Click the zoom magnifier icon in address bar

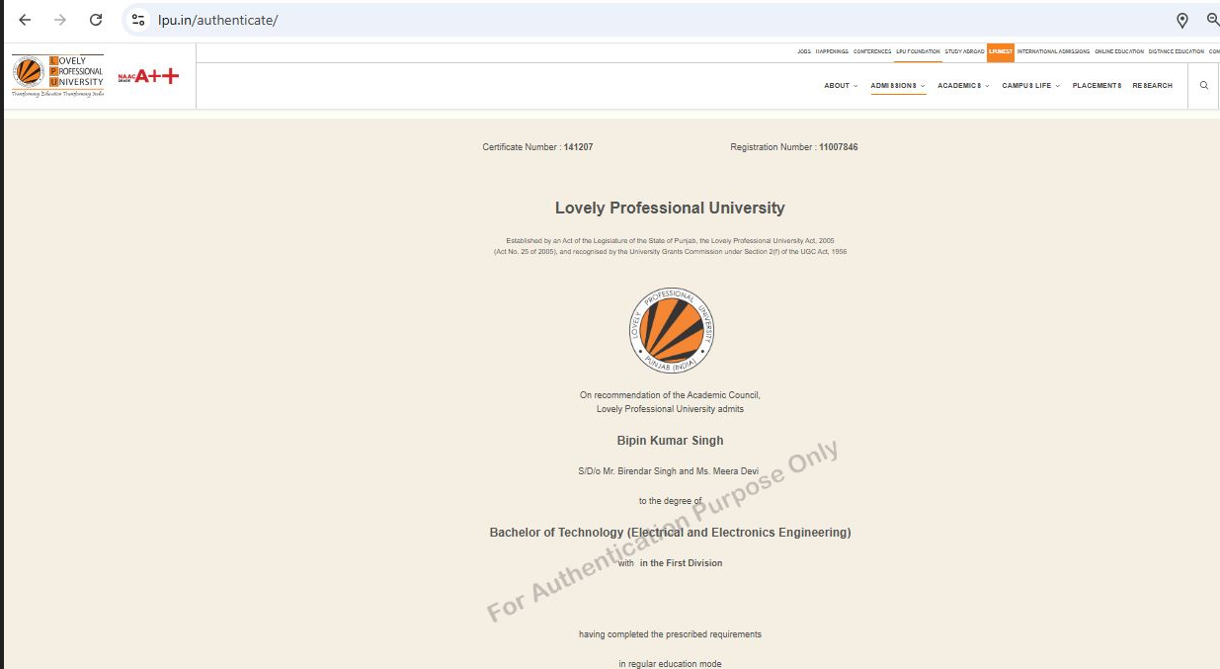pos(1212,20)
